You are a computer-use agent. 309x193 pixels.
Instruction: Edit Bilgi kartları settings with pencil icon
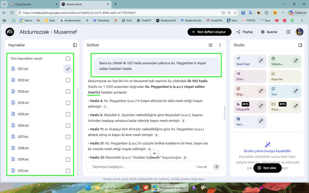[x=261, y=91]
